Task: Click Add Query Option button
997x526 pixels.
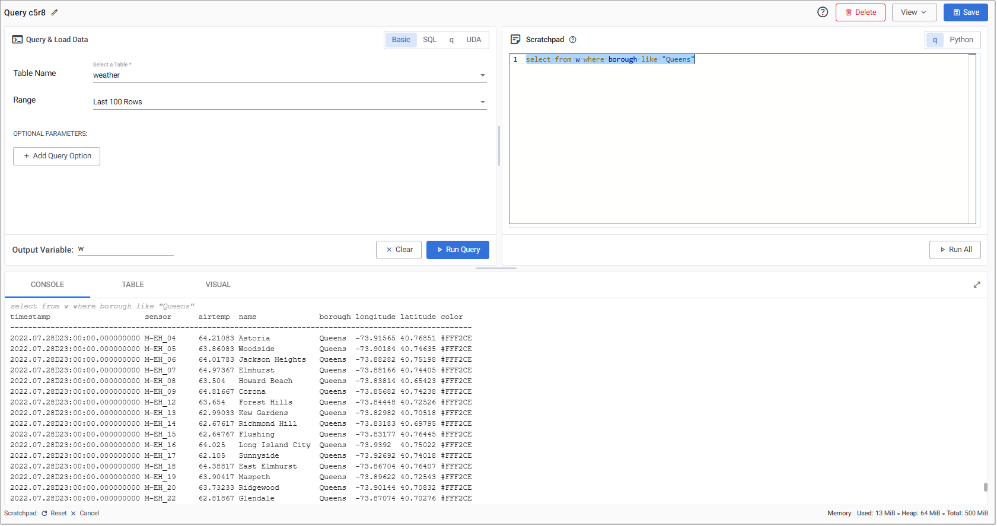Action: [57, 156]
